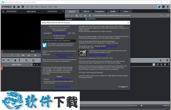Open the Window menu

(44, 7)
